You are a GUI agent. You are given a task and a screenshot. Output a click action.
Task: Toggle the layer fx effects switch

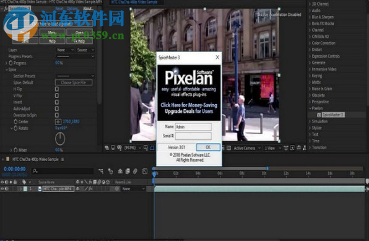90,189
